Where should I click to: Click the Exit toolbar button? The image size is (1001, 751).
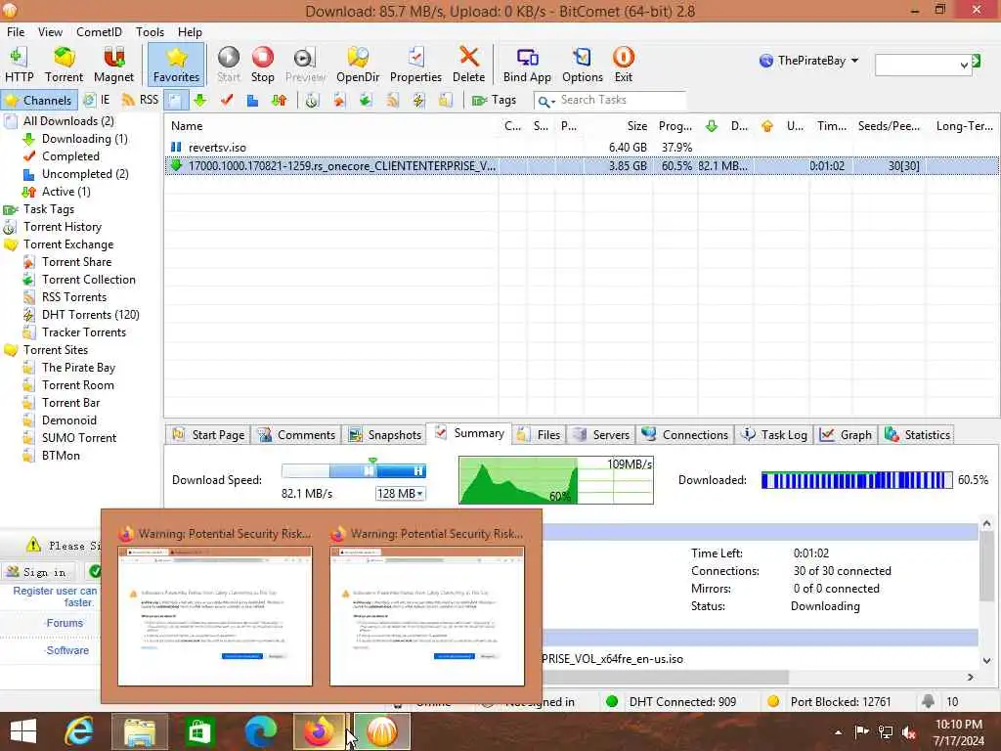point(623,65)
